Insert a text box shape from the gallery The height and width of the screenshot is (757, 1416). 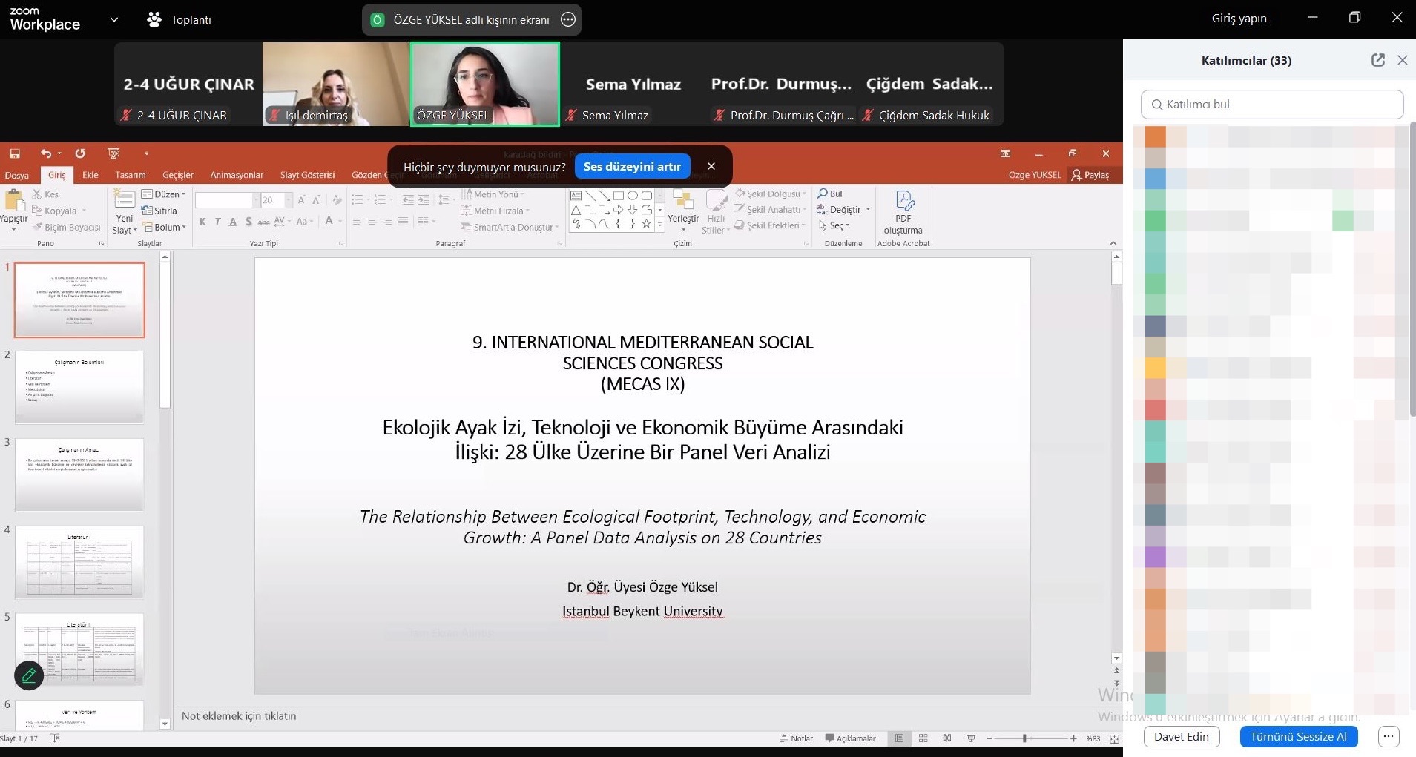(x=576, y=196)
